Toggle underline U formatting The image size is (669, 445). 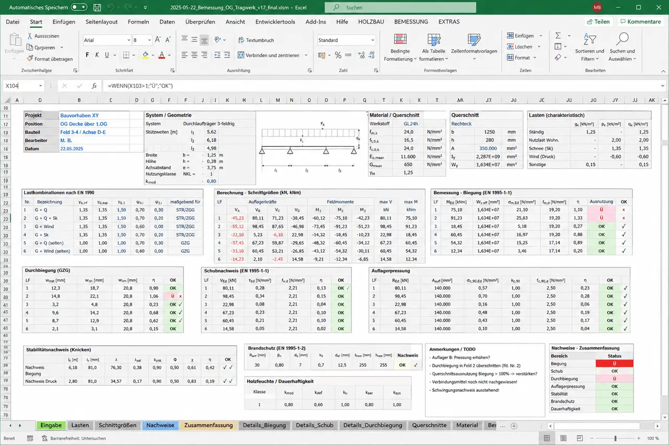click(107, 55)
